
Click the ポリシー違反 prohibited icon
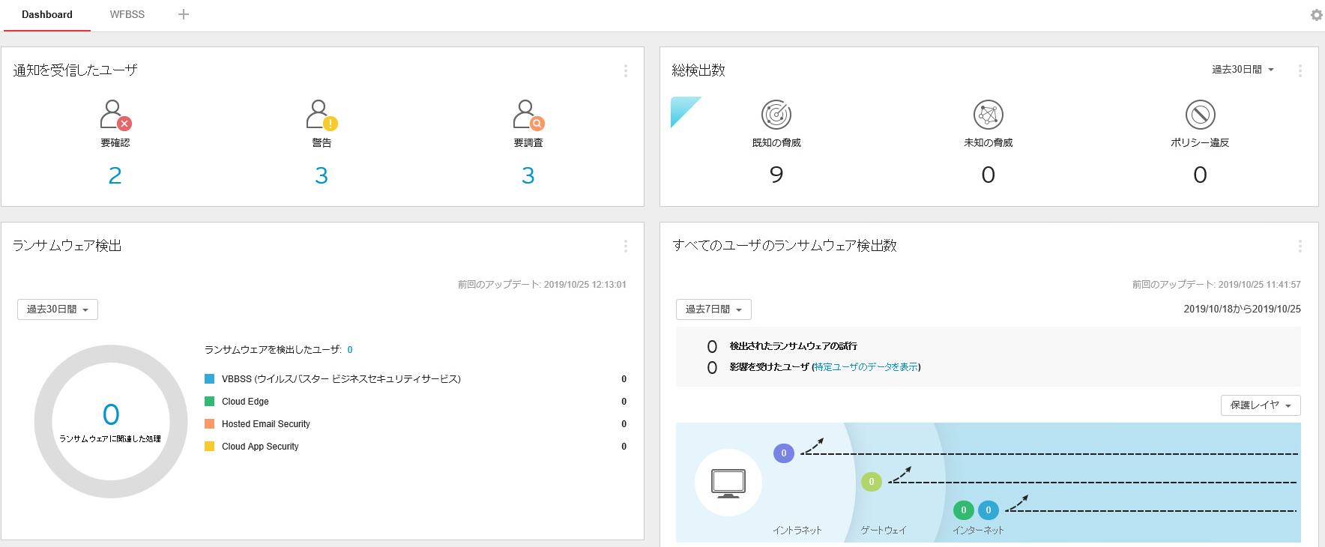(x=1200, y=115)
